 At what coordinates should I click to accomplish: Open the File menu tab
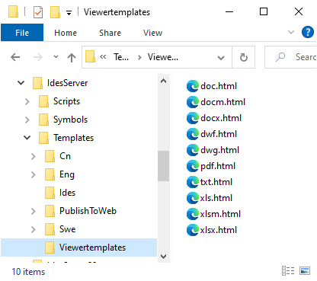point(22,33)
